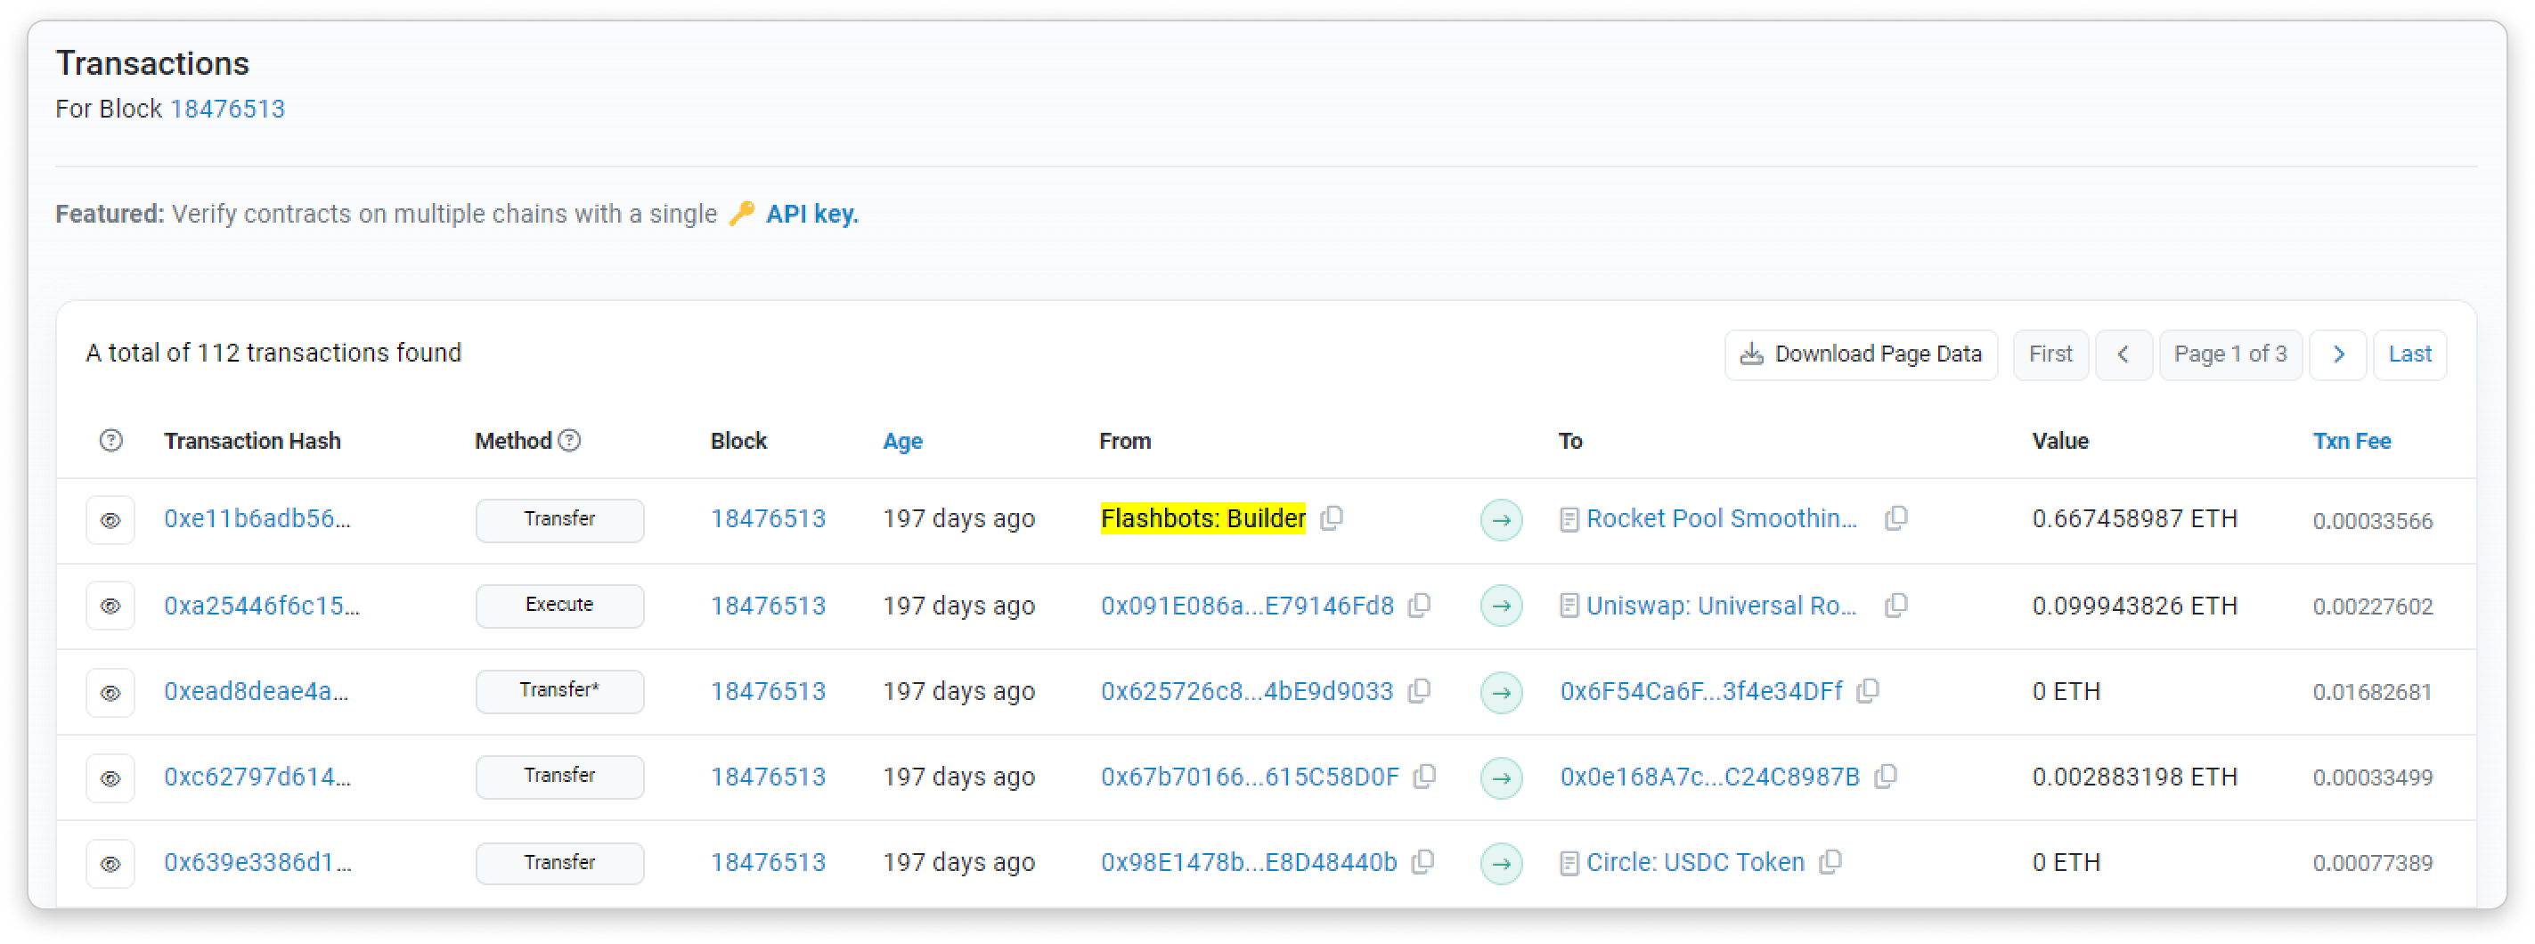Copy the Rocket Pool Smoothing address
The image size is (2535, 944).
pos(1895,517)
